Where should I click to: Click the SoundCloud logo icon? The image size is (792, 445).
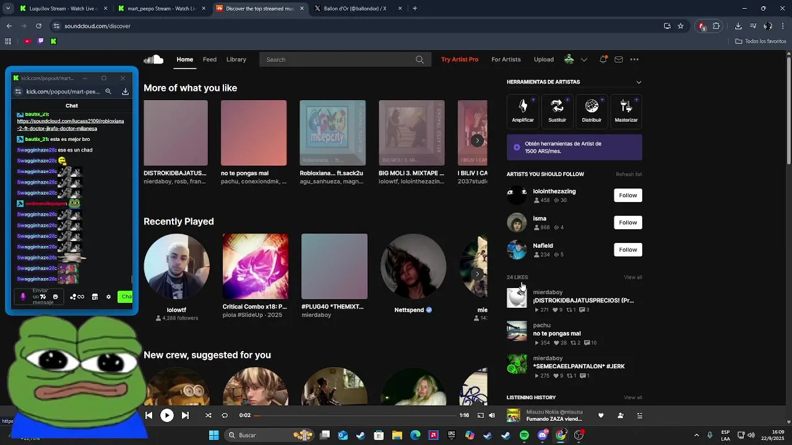(x=153, y=59)
